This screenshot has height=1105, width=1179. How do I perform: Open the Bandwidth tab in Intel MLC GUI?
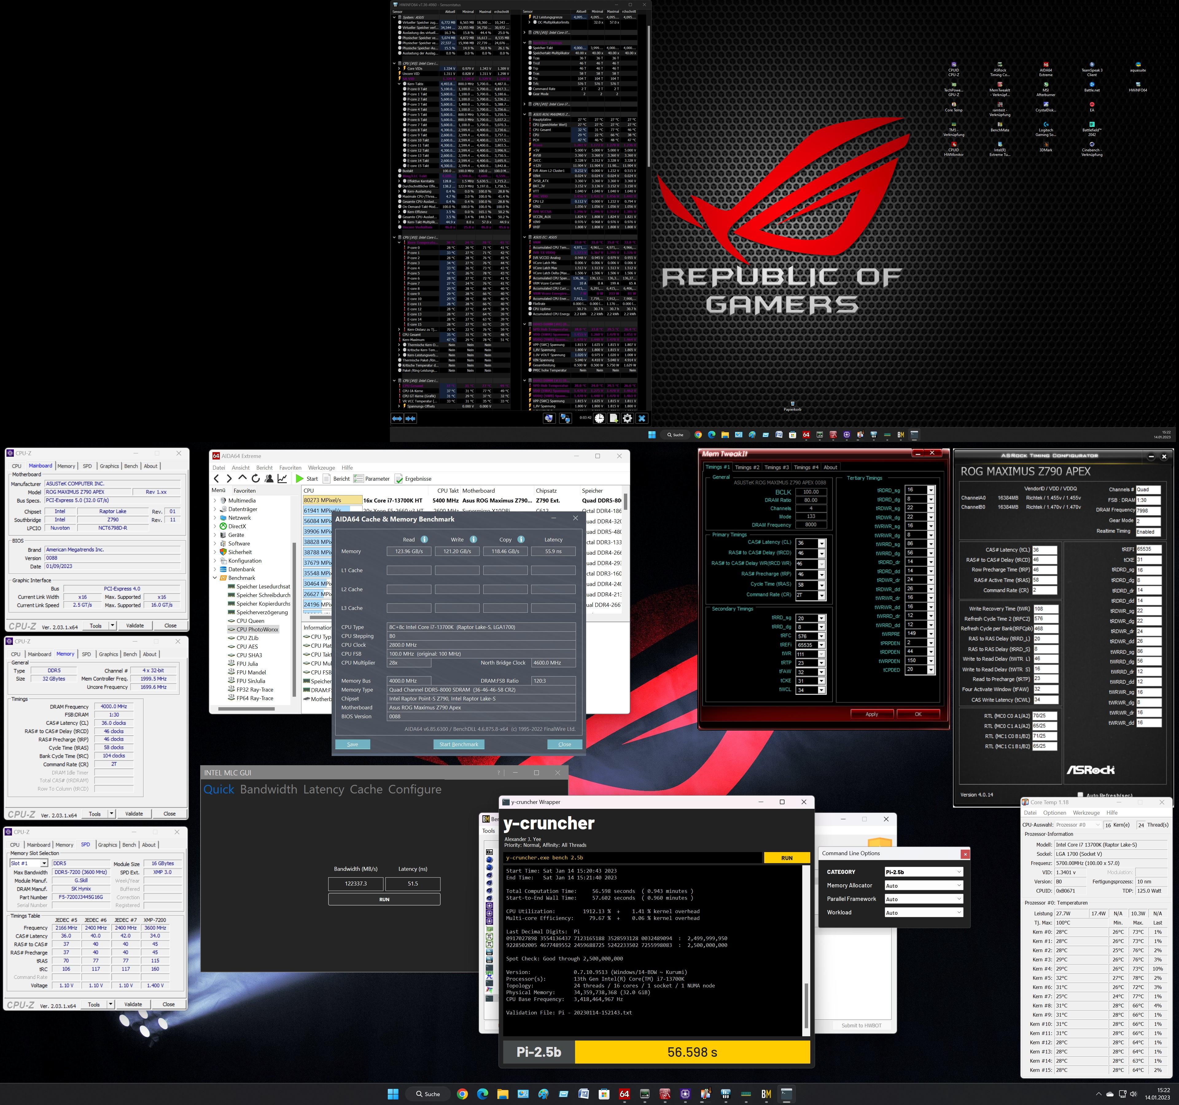pos(269,789)
